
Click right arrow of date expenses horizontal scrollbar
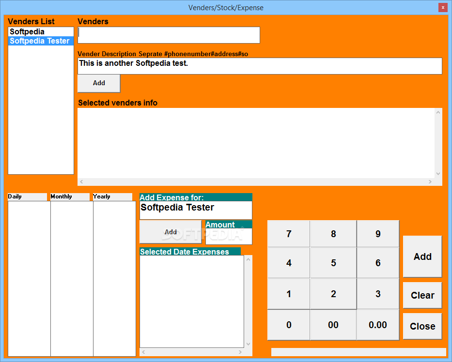[x=240, y=352]
